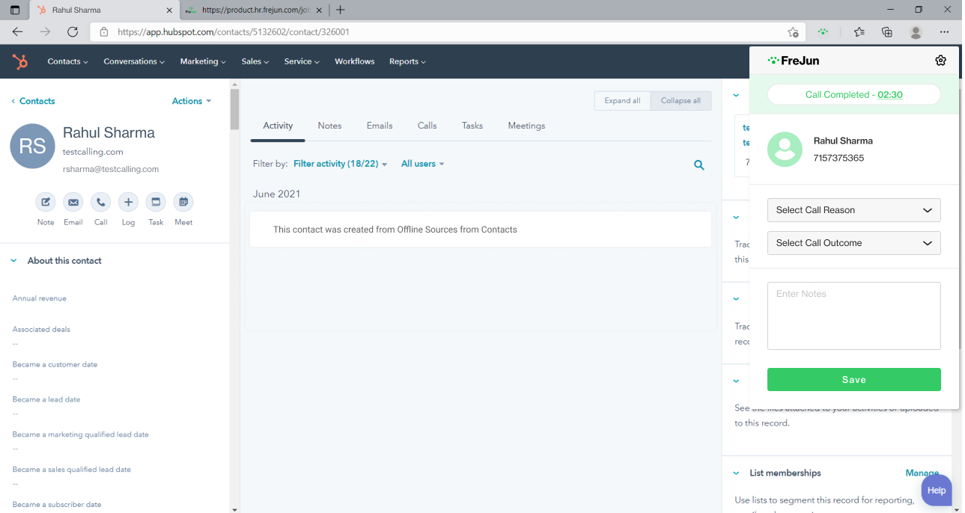The height and width of the screenshot is (513, 965).
Task: Open browser profile avatar
Action: point(916,32)
